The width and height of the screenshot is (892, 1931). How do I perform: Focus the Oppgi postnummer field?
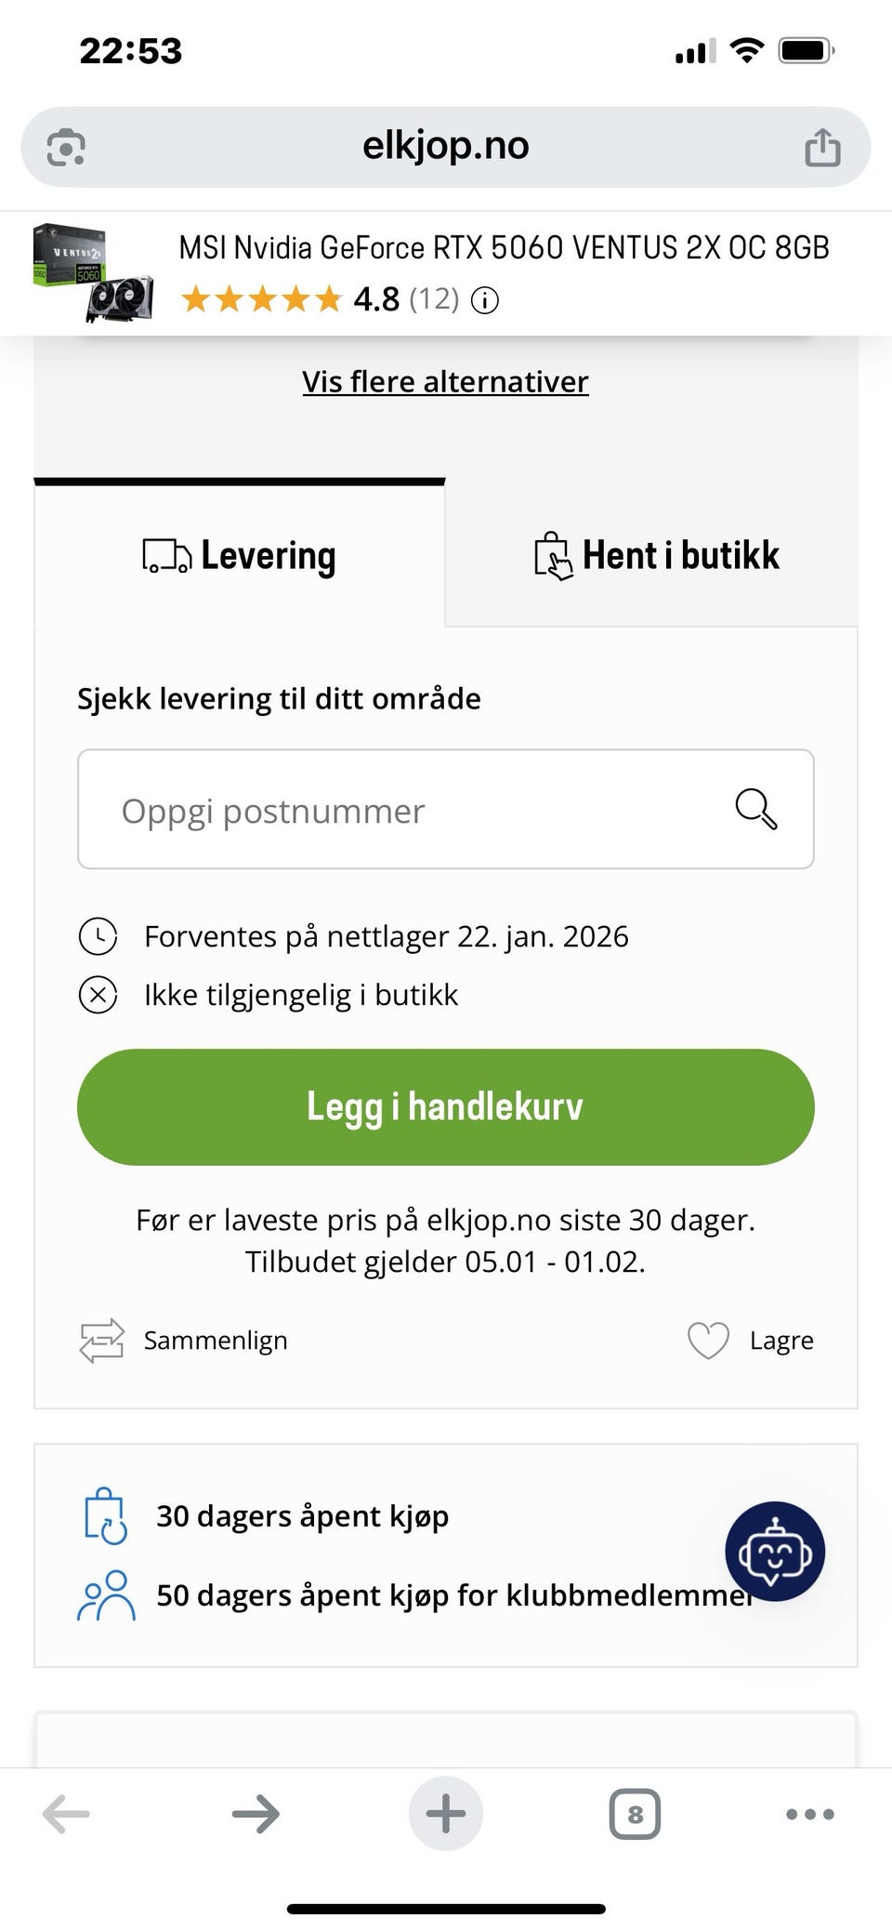click(409, 810)
